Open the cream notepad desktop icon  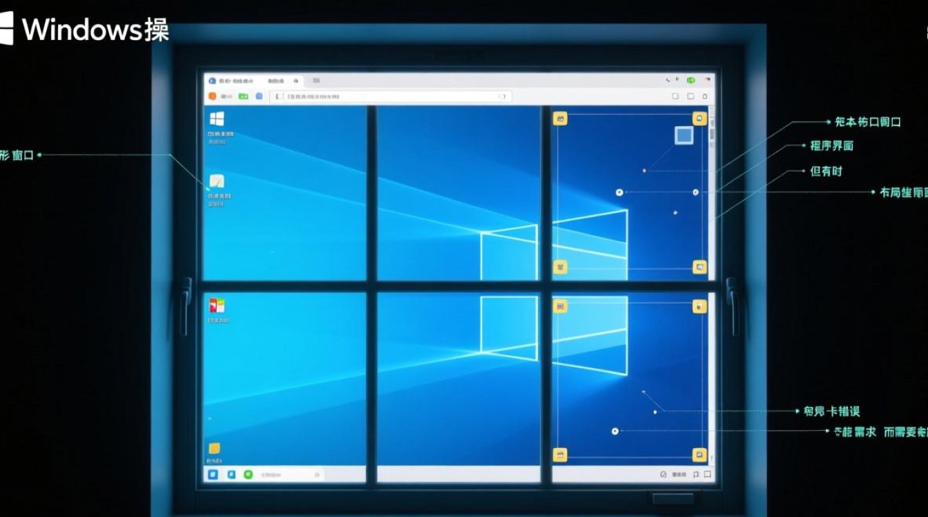coord(217,181)
